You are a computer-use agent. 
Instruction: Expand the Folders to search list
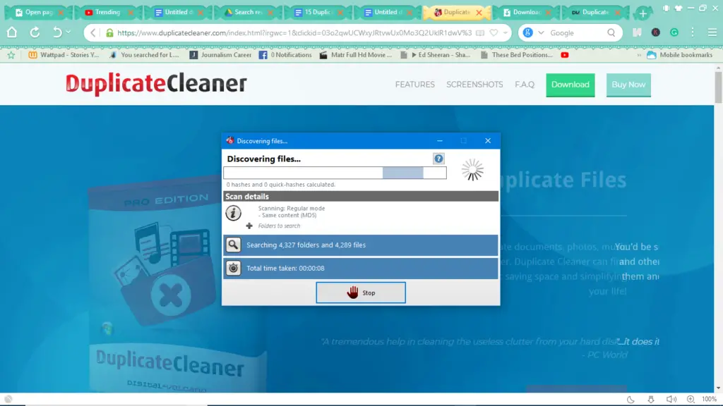coord(249,226)
